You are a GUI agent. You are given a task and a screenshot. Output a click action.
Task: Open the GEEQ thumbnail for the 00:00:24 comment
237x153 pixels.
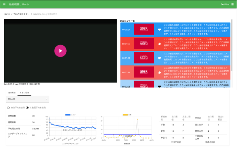coord(144,29)
